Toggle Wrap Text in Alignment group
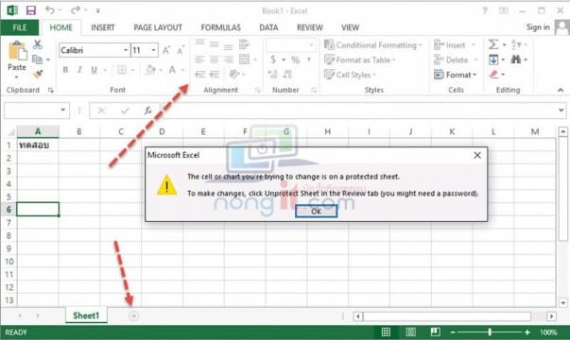The height and width of the screenshot is (340, 570). click(x=244, y=44)
